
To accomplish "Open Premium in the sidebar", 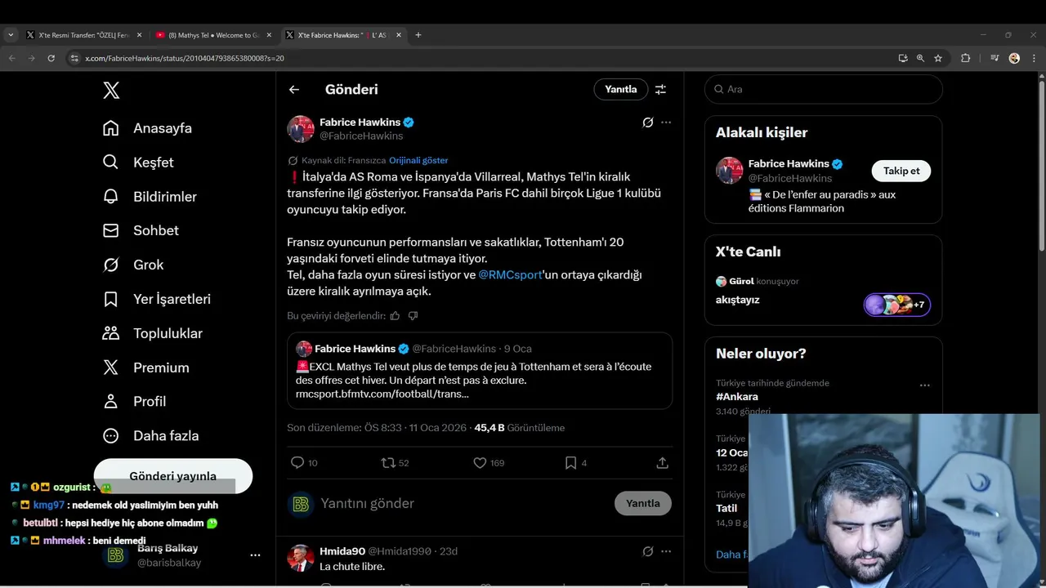I will (x=145, y=367).
